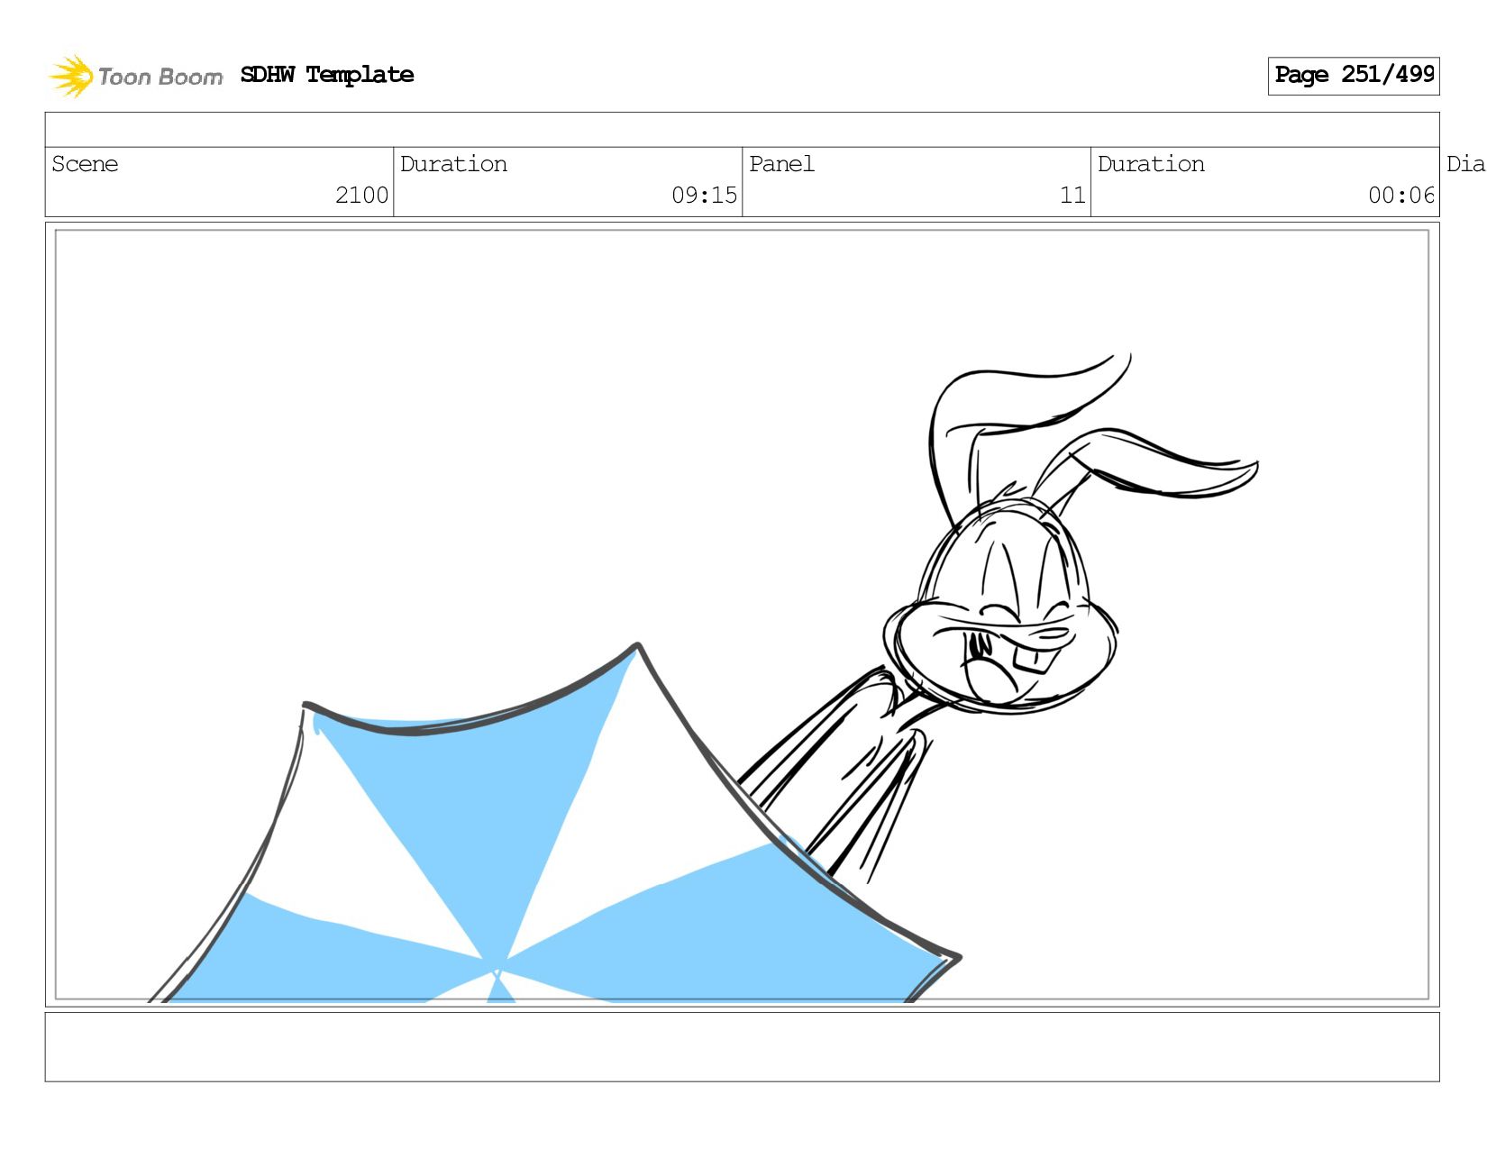Click the Toon Boom logo

click(x=135, y=76)
